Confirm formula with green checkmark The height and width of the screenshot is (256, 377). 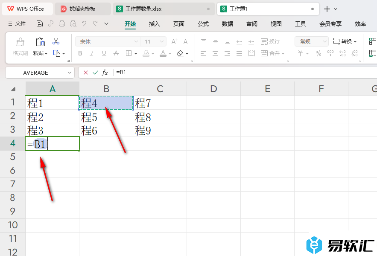(x=95, y=73)
